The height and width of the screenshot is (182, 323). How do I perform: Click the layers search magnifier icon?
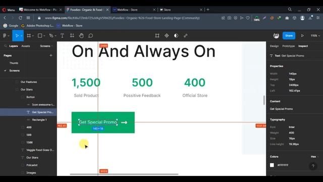[6, 46]
